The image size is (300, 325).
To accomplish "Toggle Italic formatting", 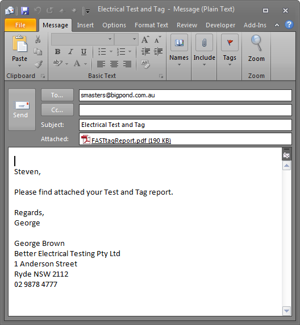I will tap(71, 52).
